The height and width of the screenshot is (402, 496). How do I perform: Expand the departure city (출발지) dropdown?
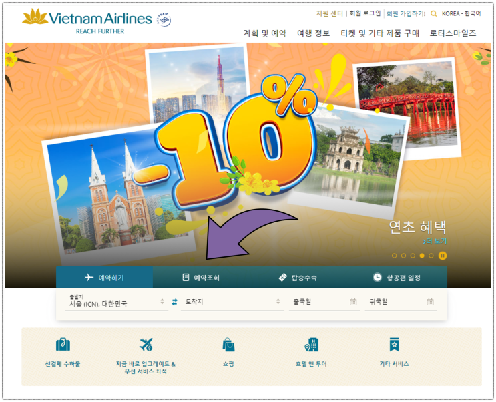coord(117,302)
